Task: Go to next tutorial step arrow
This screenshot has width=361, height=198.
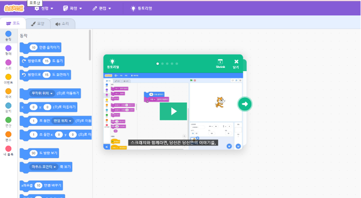Action: 245,104
